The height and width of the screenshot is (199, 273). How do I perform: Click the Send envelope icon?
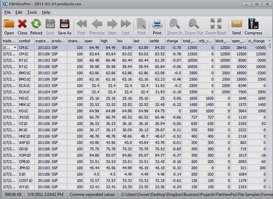237,24
